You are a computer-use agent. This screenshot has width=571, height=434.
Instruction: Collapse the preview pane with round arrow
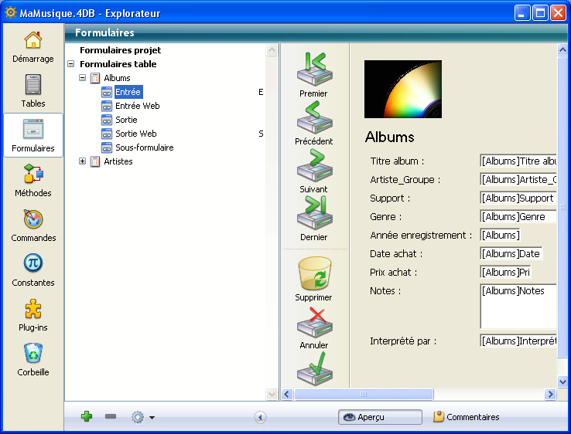(260, 417)
